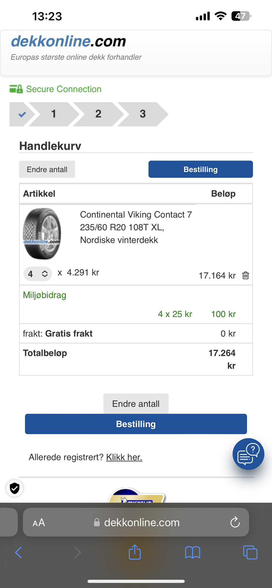Tap the shield privacy badge
The width and height of the screenshot is (272, 588).
(x=15, y=488)
